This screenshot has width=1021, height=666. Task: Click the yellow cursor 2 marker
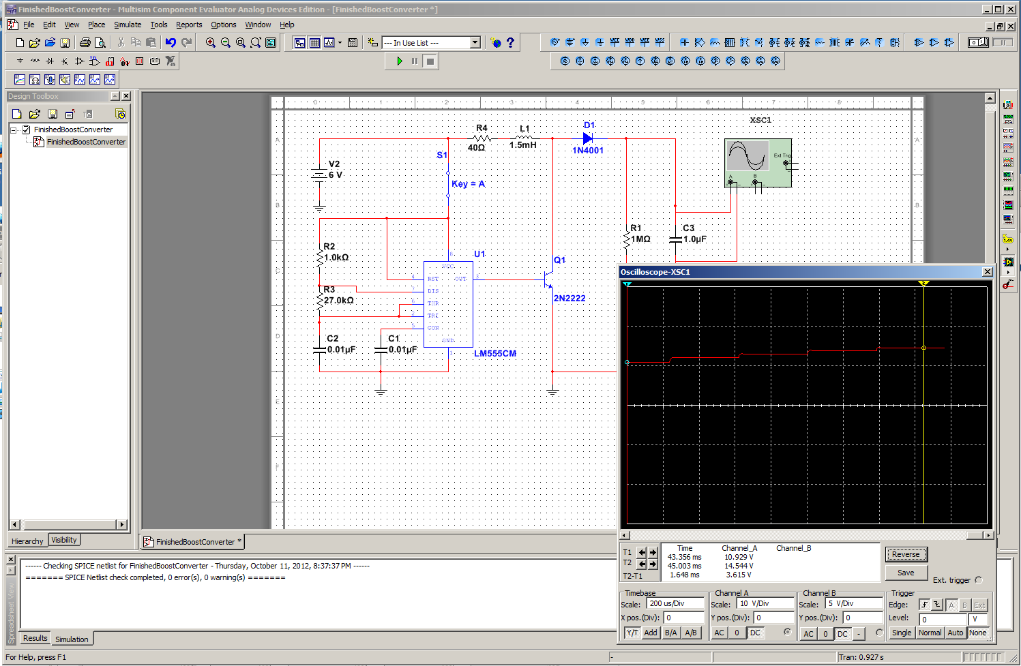pyautogui.click(x=924, y=283)
